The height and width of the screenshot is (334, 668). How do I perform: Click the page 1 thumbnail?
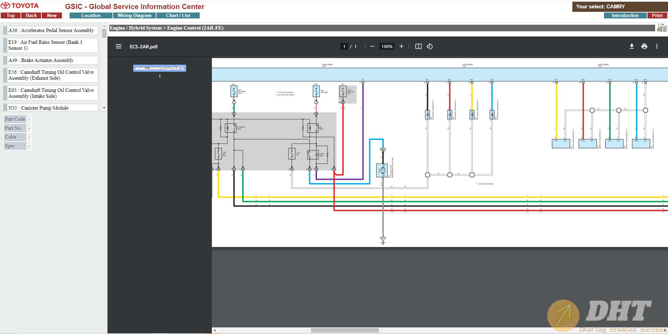160,68
